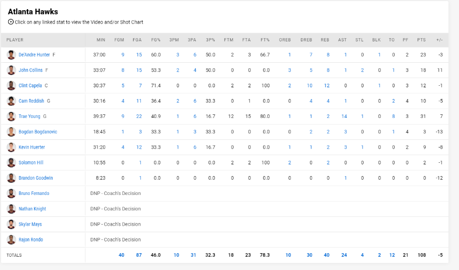This screenshot has height=270, width=459.
Task: Click Skylar Mays' player headshot
Action: coord(11,224)
